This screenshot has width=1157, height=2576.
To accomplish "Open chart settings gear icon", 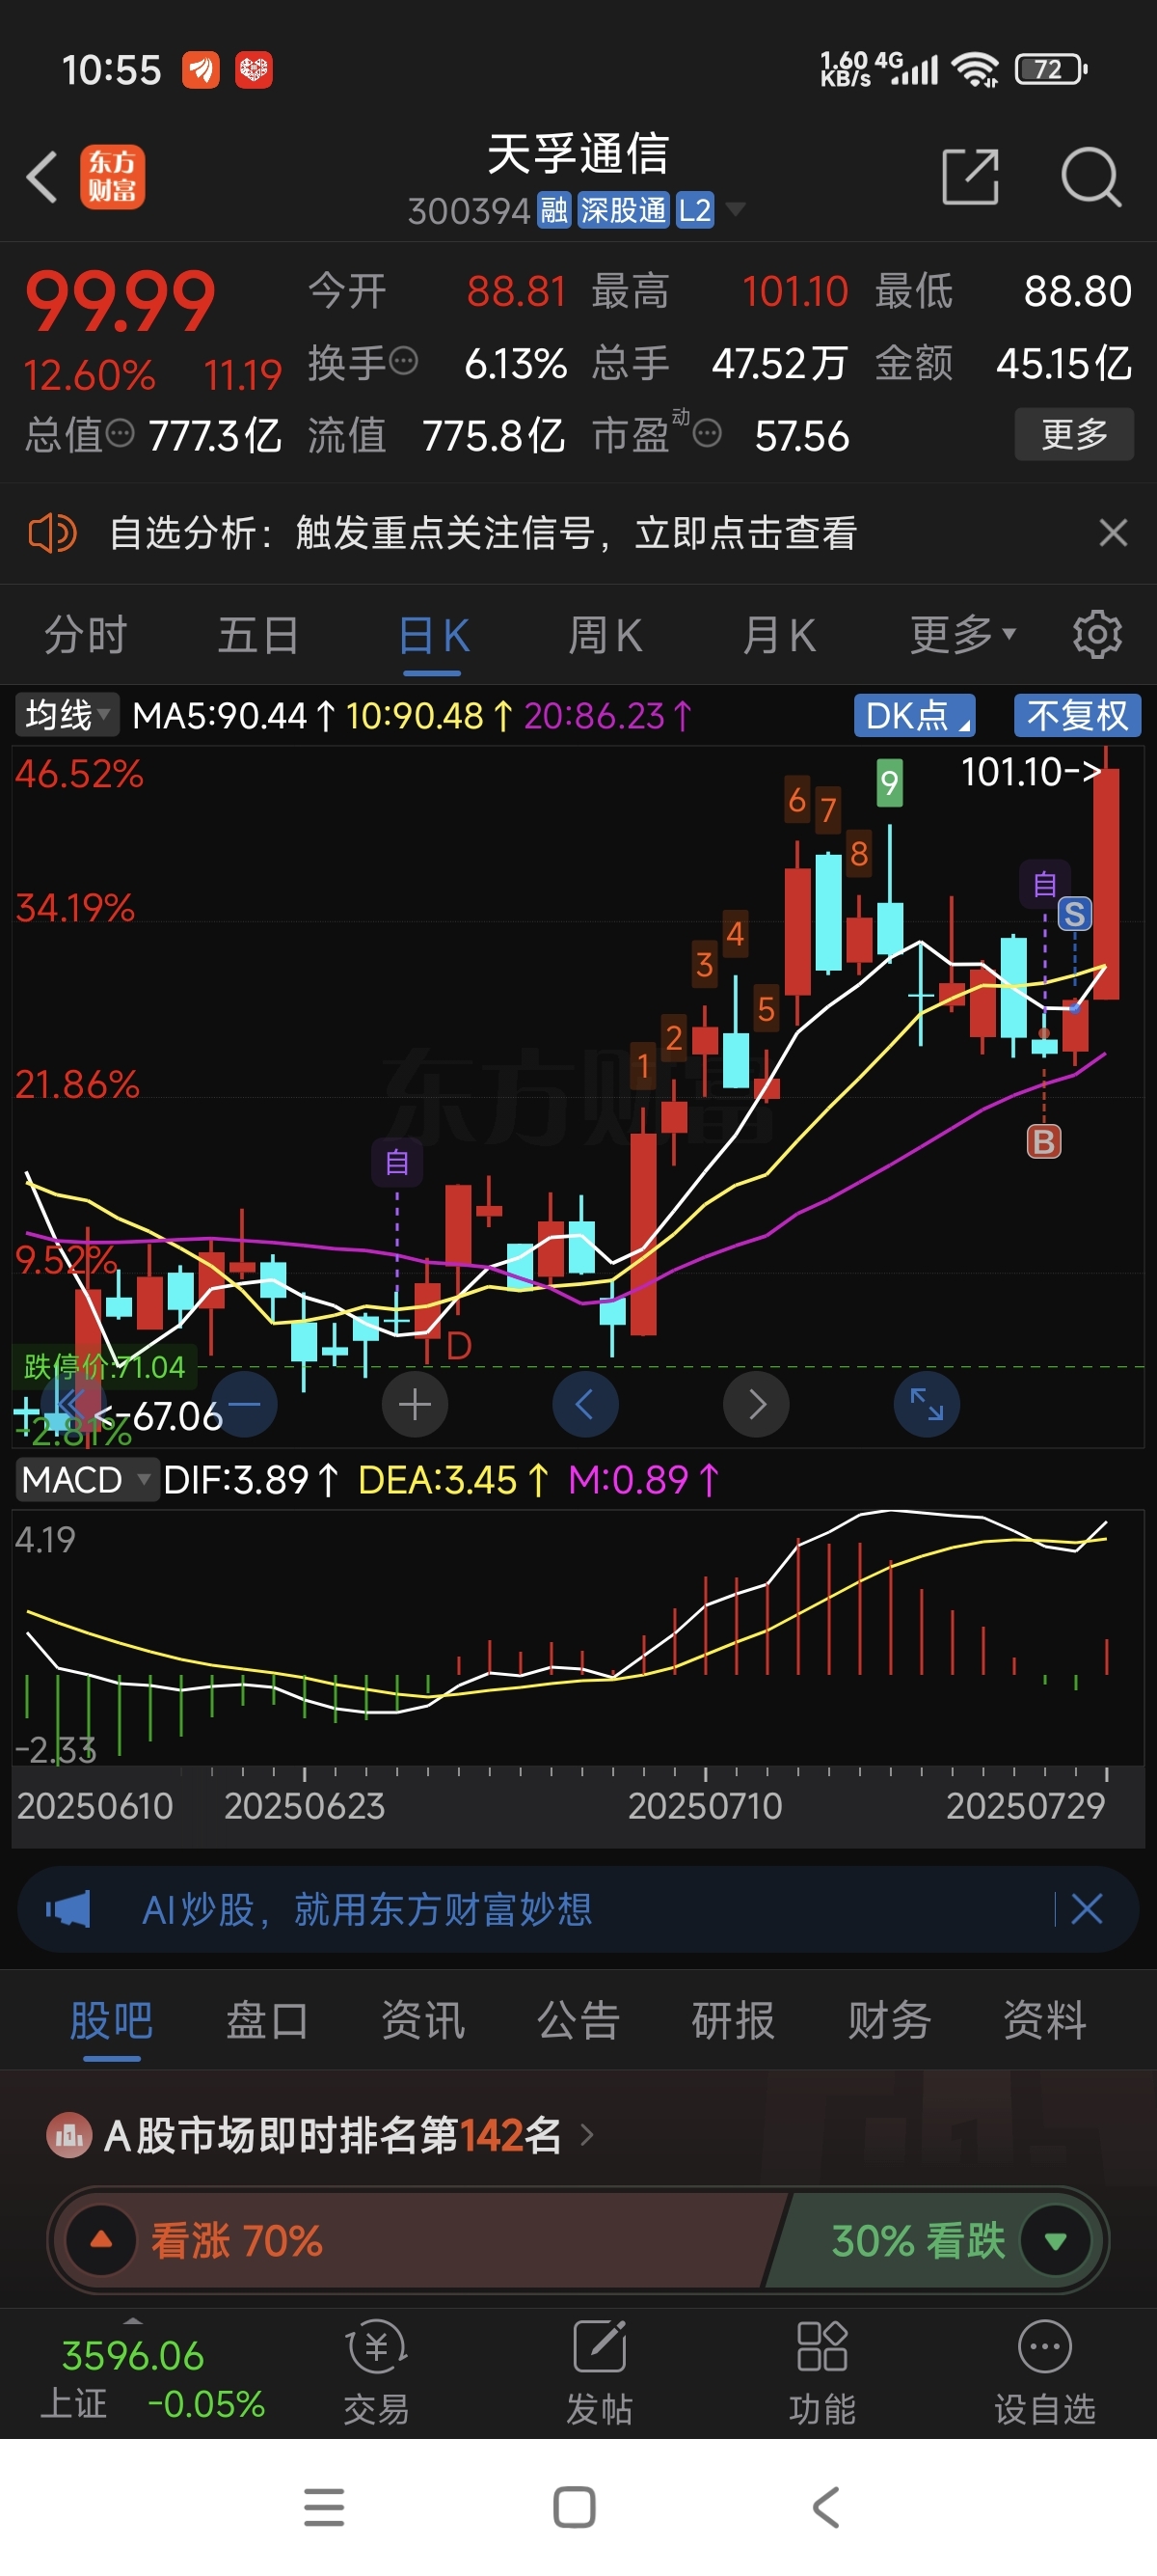I will tap(1097, 634).
